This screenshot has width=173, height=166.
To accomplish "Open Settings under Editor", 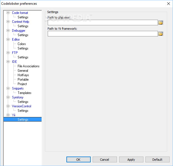I will (x=23, y=48).
